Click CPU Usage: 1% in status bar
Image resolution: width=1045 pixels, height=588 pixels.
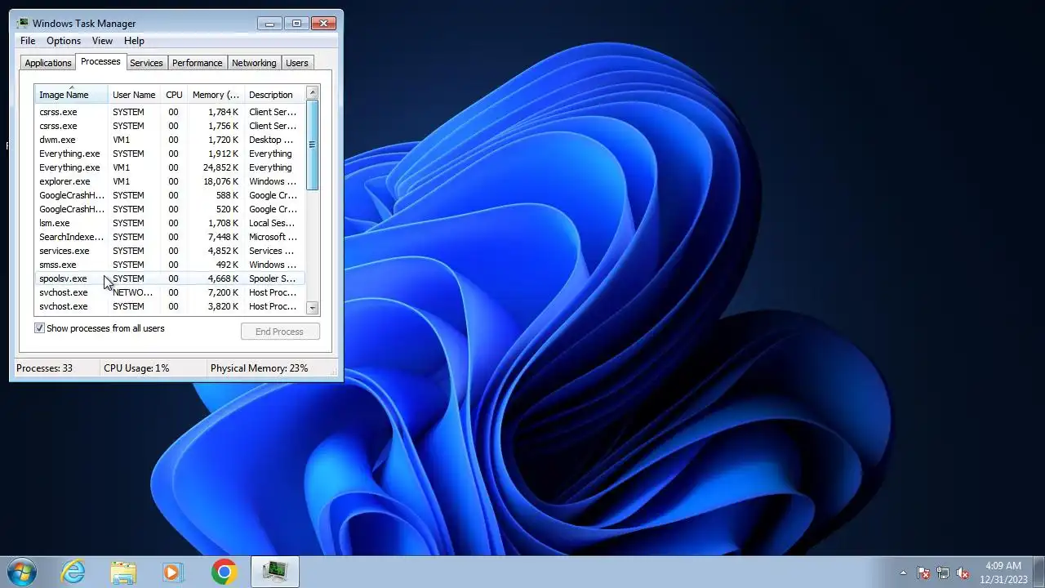pyautogui.click(x=136, y=368)
